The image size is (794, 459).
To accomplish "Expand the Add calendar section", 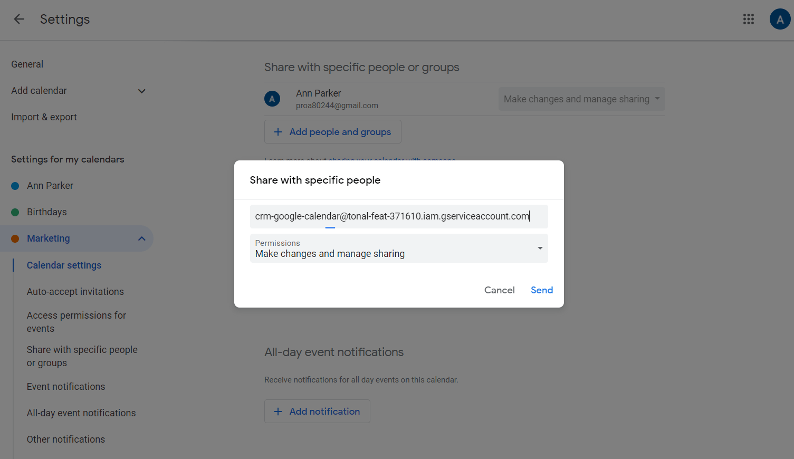I will 141,91.
